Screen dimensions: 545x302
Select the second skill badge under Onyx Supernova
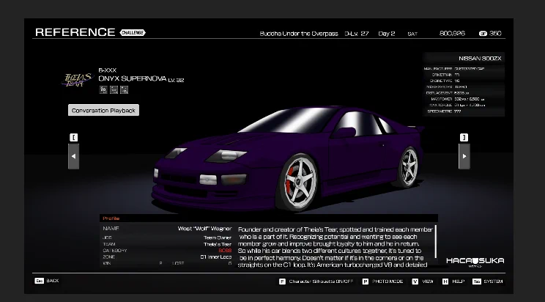click(114, 89)
